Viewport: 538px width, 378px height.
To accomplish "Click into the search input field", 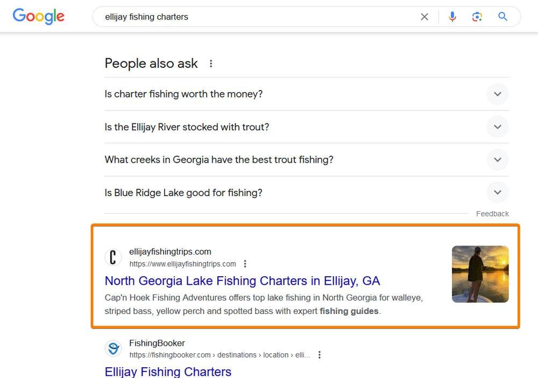I will coord(258,17).
